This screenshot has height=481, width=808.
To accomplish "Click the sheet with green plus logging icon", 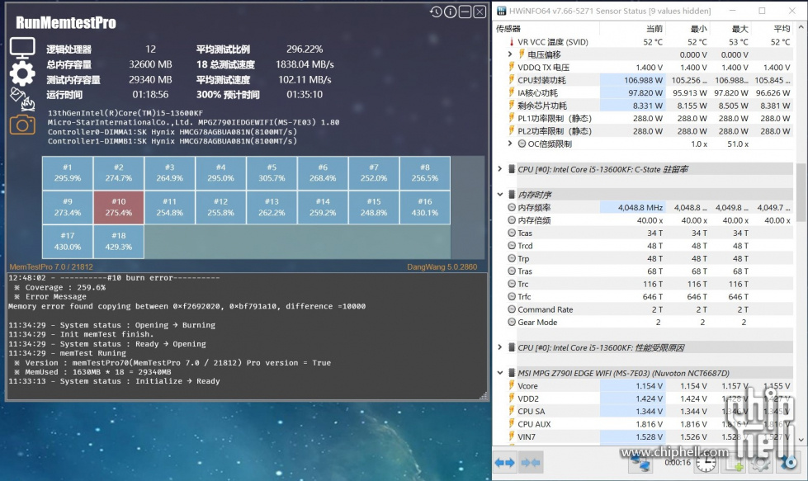I will pos(734,464).
